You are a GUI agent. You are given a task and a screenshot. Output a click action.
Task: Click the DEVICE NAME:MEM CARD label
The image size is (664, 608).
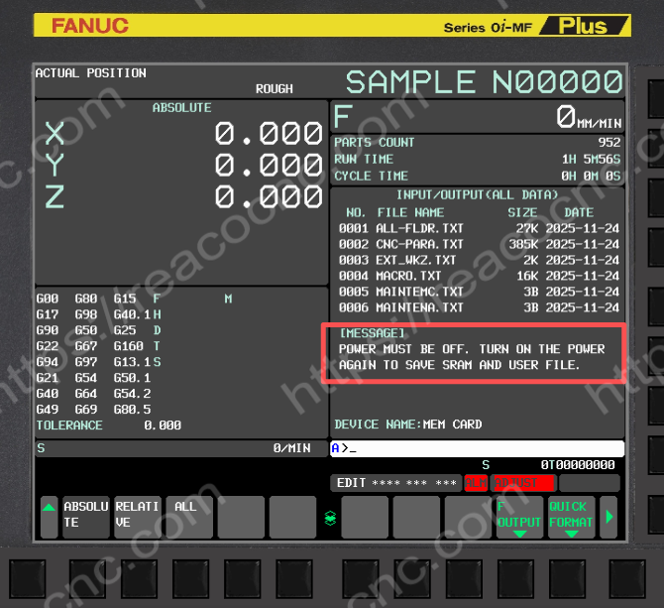pos(407,425)
